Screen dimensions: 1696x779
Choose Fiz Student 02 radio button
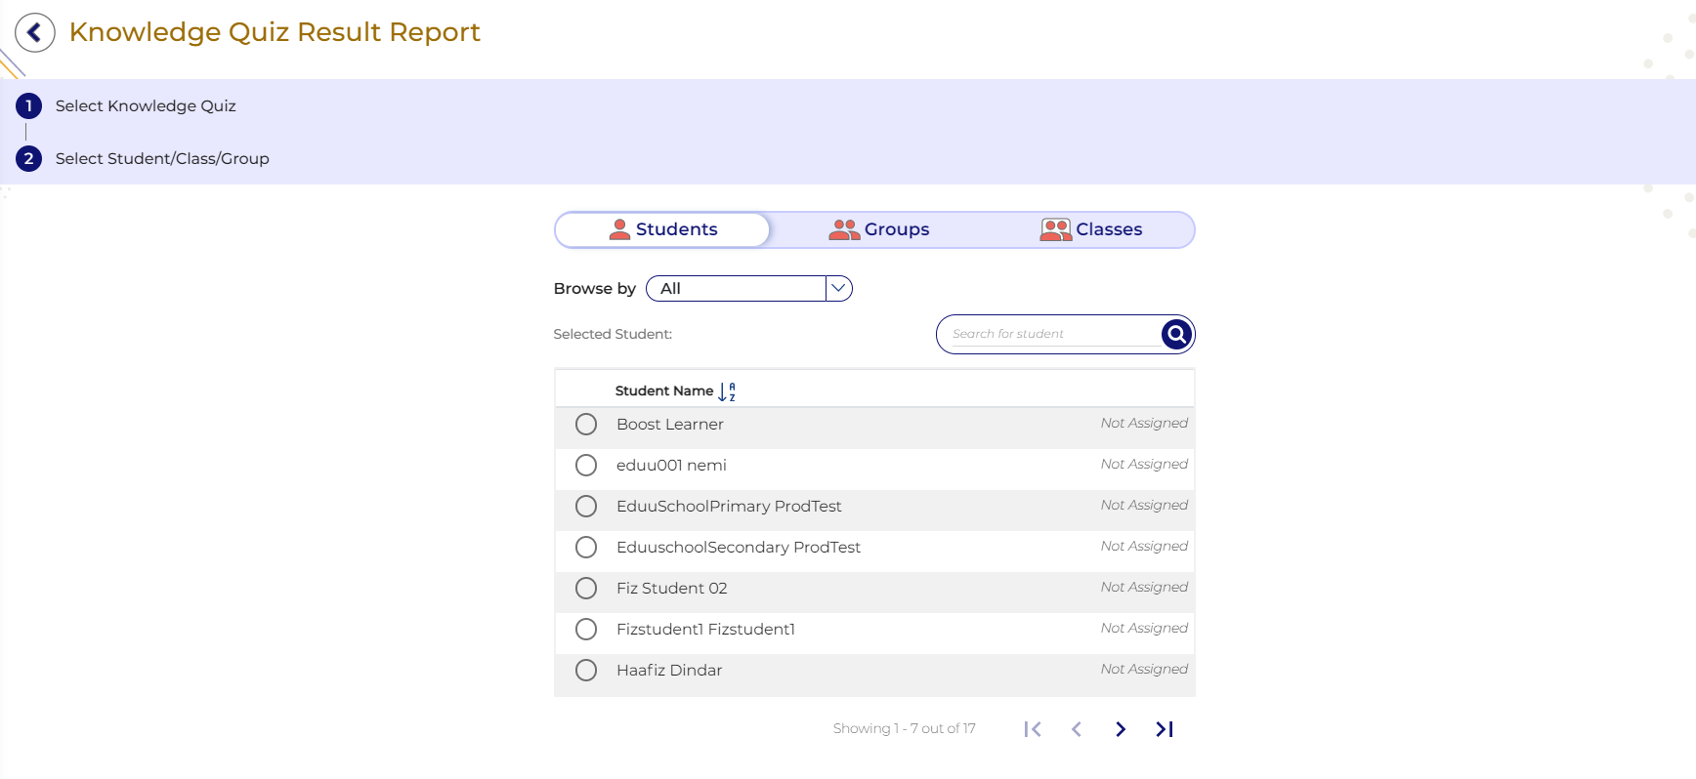point(586,589)
